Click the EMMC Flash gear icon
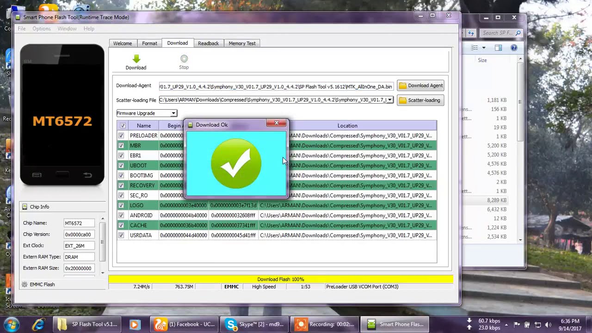Viewport: 592px width, 333px height. click(x=25, y=284)
